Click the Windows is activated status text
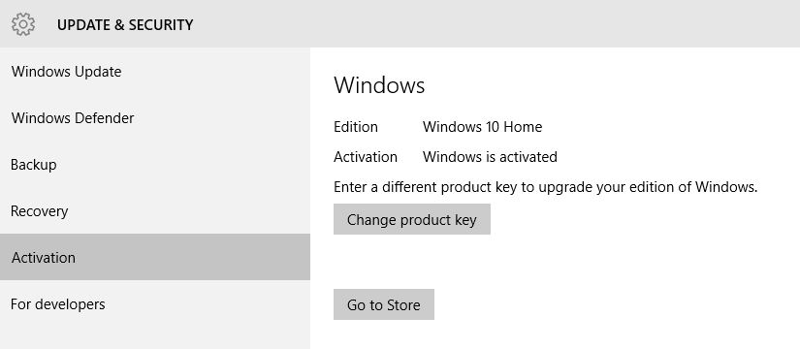 (490, 157)
